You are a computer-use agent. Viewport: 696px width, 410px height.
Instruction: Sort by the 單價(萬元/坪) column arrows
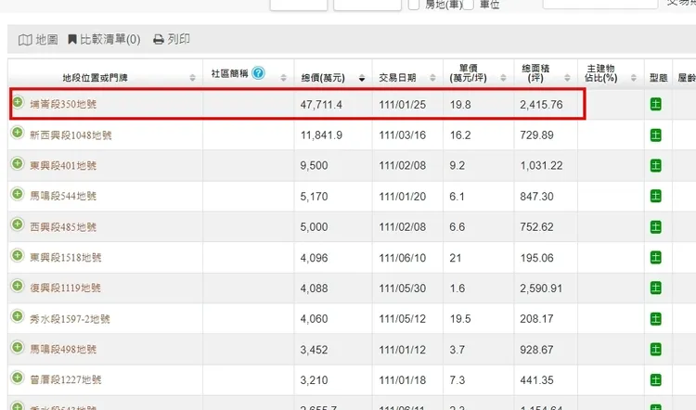tap(503, 78)
